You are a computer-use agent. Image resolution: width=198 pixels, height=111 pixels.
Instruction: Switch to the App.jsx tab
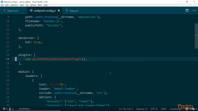tap(74, 10)
